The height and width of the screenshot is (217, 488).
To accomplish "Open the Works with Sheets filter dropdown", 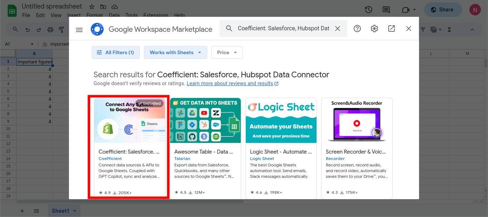I will 175,52.
